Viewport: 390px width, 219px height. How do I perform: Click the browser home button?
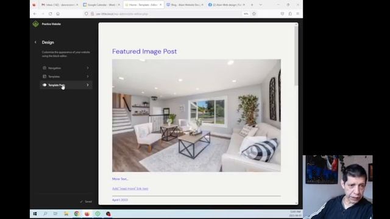[58, 13]
